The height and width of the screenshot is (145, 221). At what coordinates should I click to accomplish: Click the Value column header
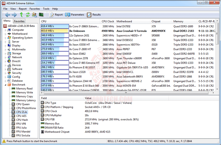[x=126, y=98]
